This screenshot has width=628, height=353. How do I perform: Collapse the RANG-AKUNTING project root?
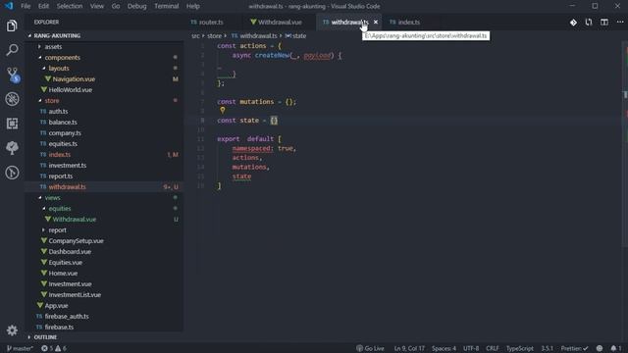coord(57,35)
